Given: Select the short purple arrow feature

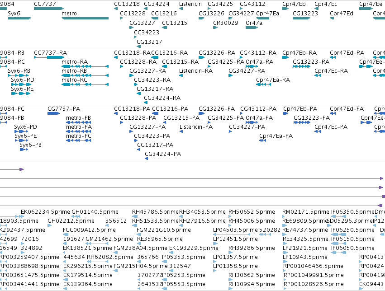Looking at the screenshot, I should click(12, 169).
